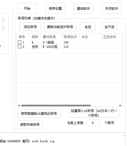Click the E:\2022视 folder path cell
127x146 pixels.
pyautogui.click(x=50, y=47)
